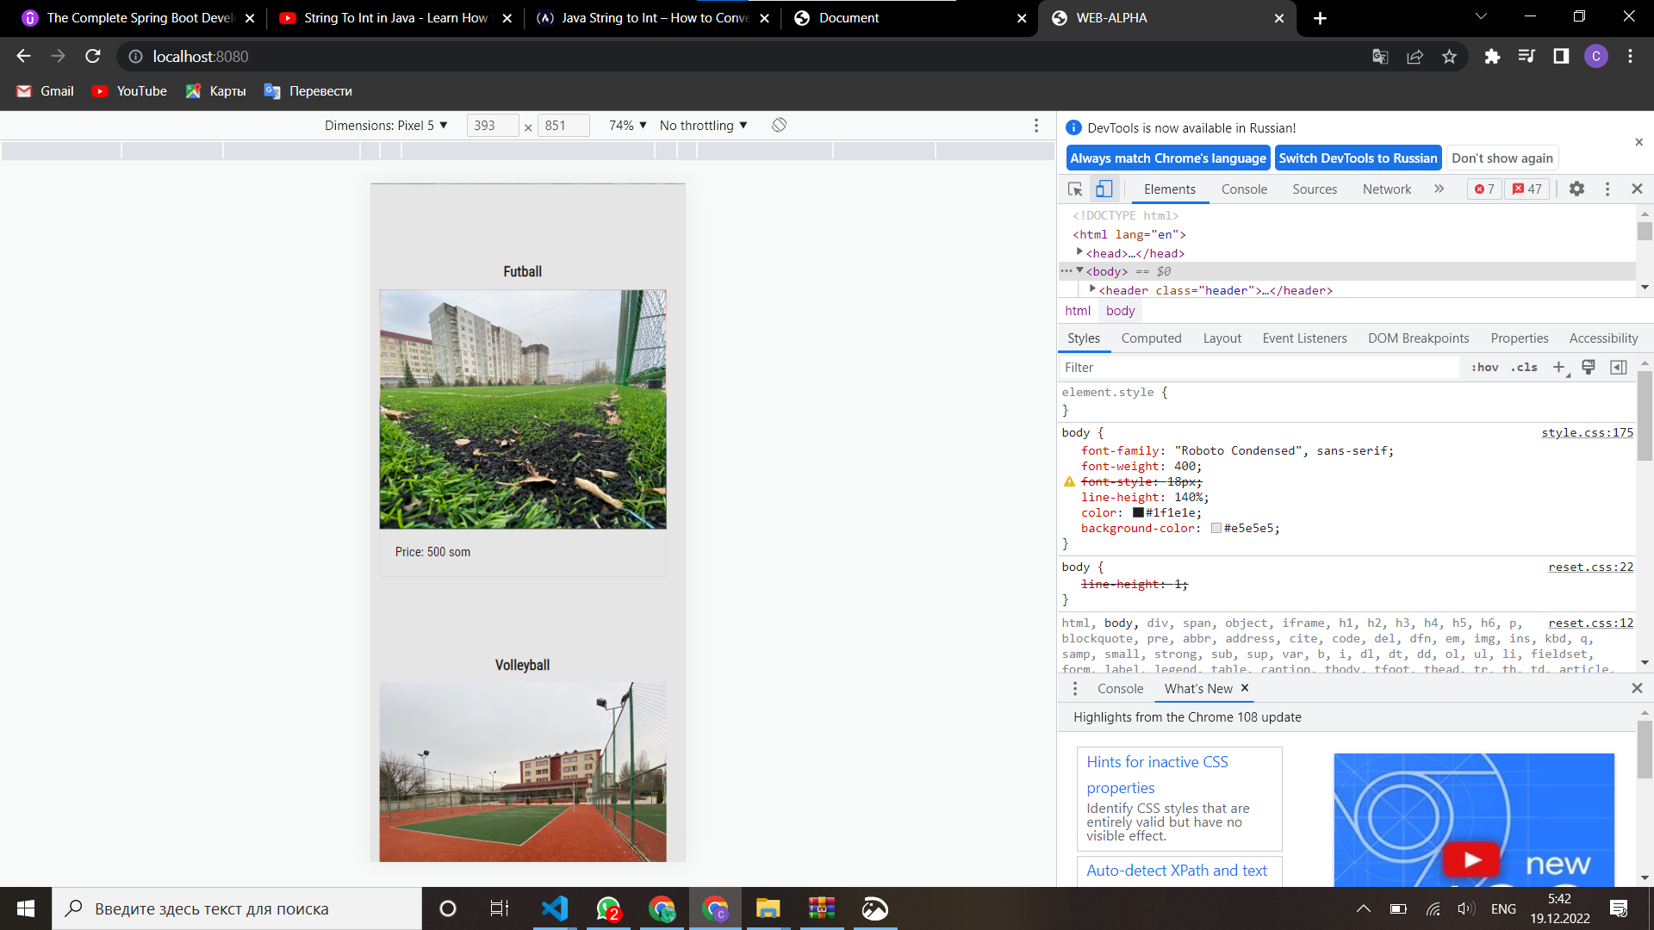The height and width of the screenshot is (930, 1654).
Task: Click the styles Filter input field
Action: tap(1258, 368)
